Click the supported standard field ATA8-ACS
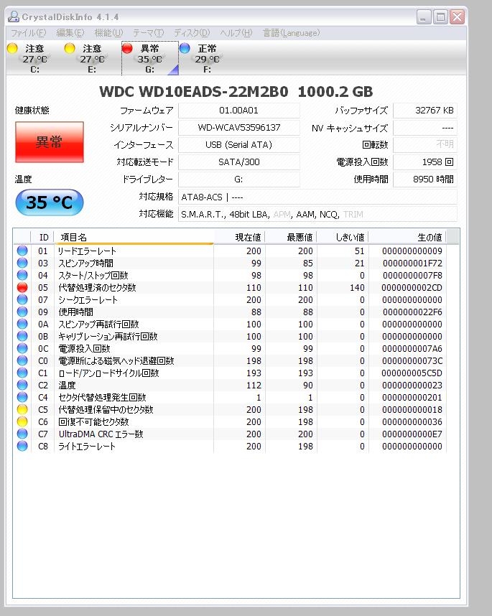 [317, 197]
